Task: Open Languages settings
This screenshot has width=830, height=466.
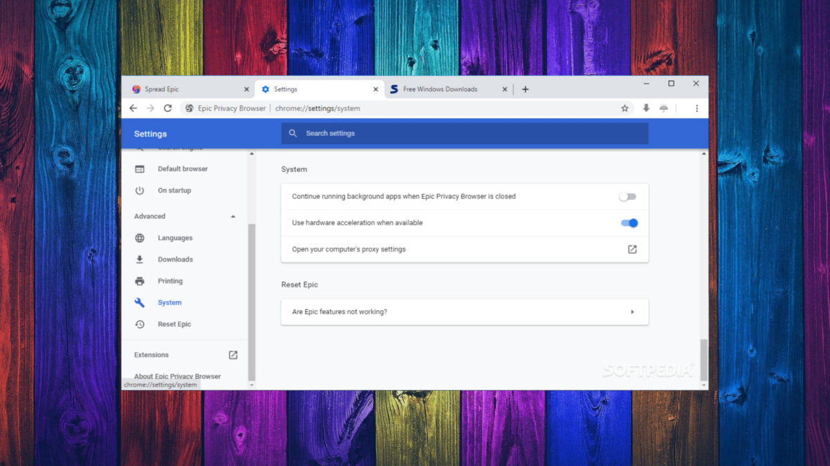Action: click(175, 238)
